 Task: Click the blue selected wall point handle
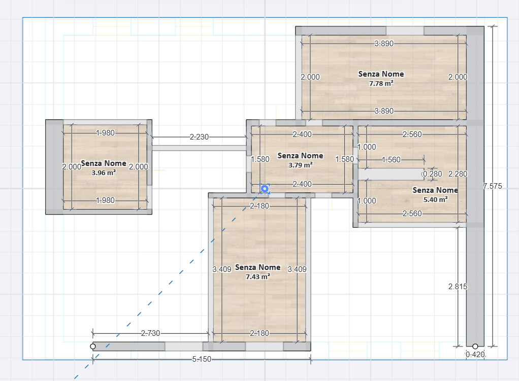(265, 189)
